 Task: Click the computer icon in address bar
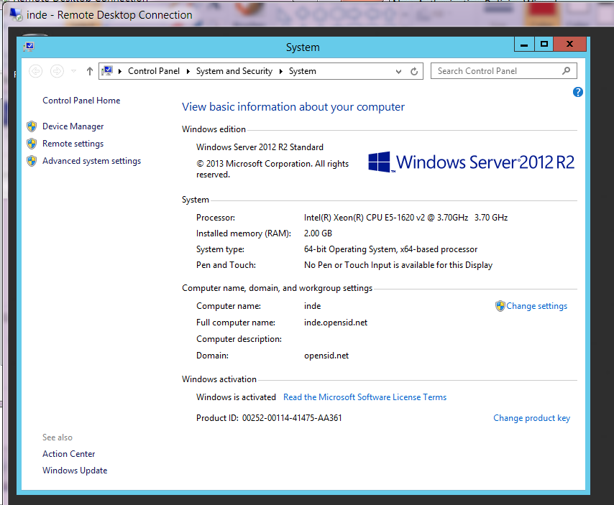[107, 71]
